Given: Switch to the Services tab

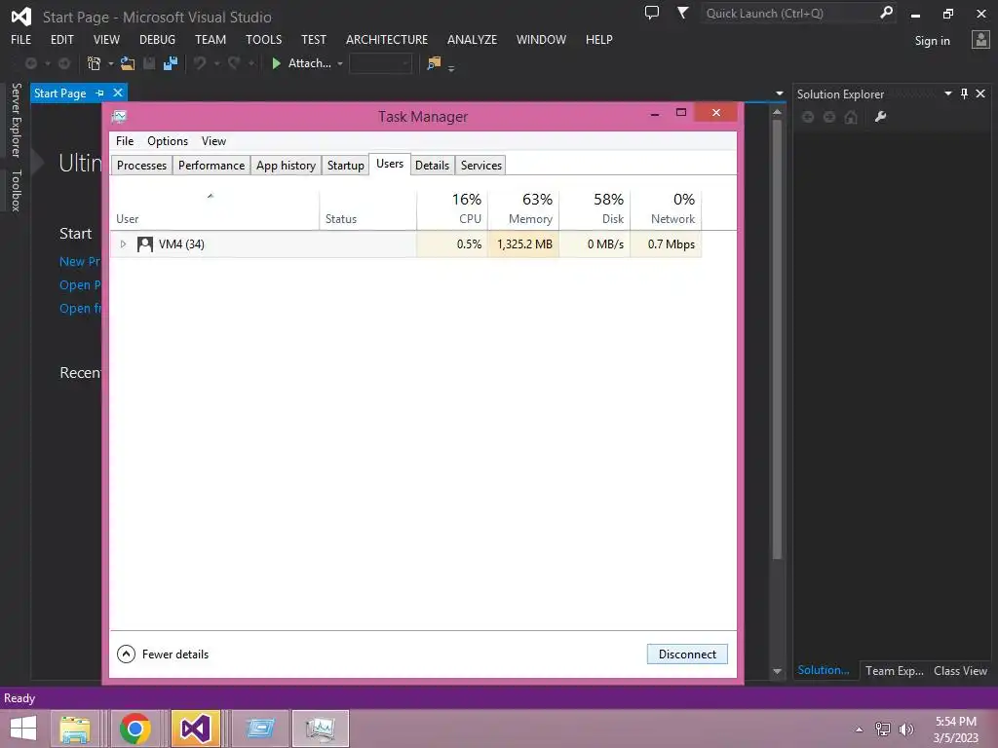Looking at the screenshot, I should [x=481, y=166].
